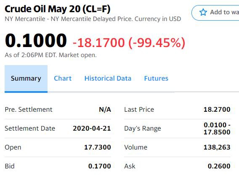Select the Settlement Date value 2020-04-21

(92, 129)
